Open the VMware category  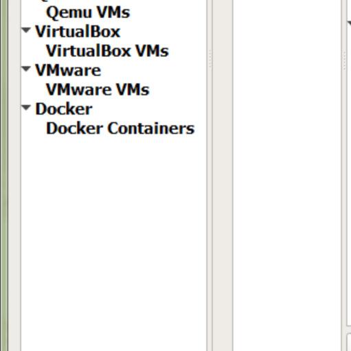coord(68,70)
